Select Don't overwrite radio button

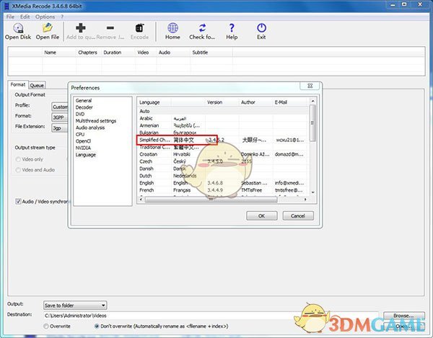coord(97,326)
